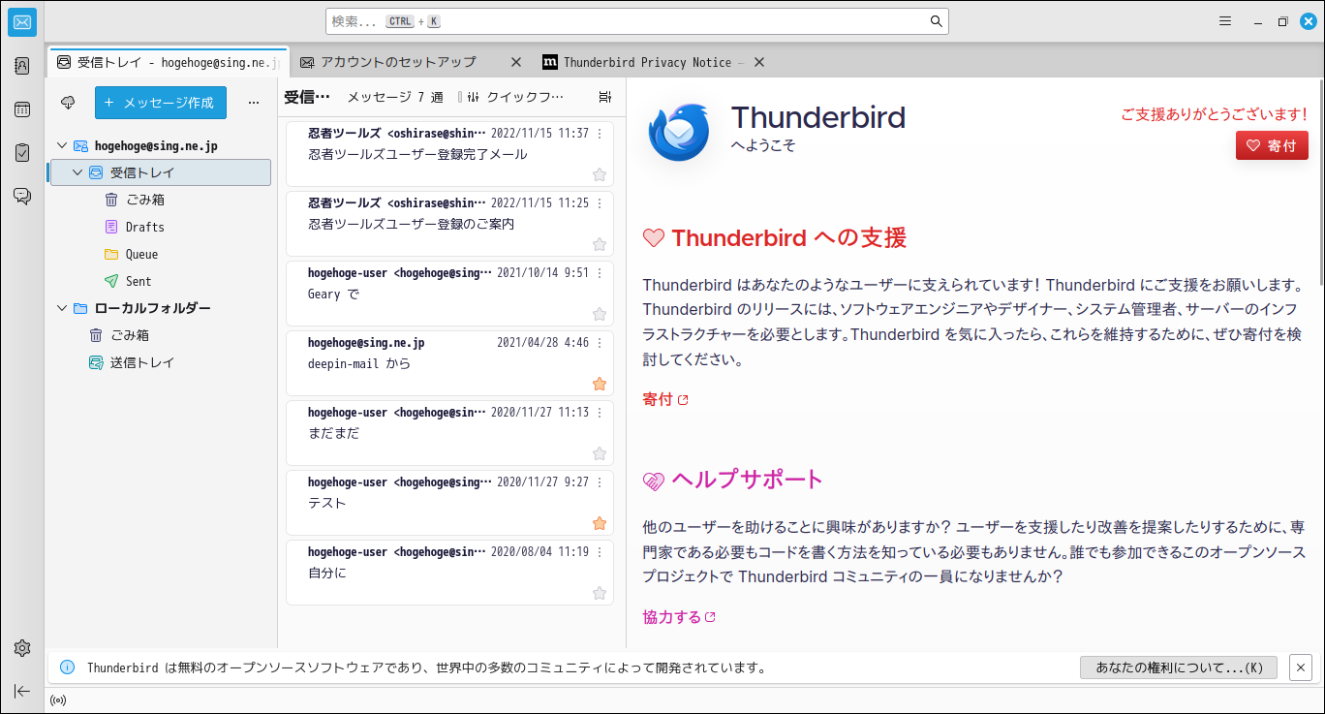Image resolution: width=1325 pixels, height=714 pixels.
Task: Unstar the deepin-mail から message
Action: click(x=600, y=384)
